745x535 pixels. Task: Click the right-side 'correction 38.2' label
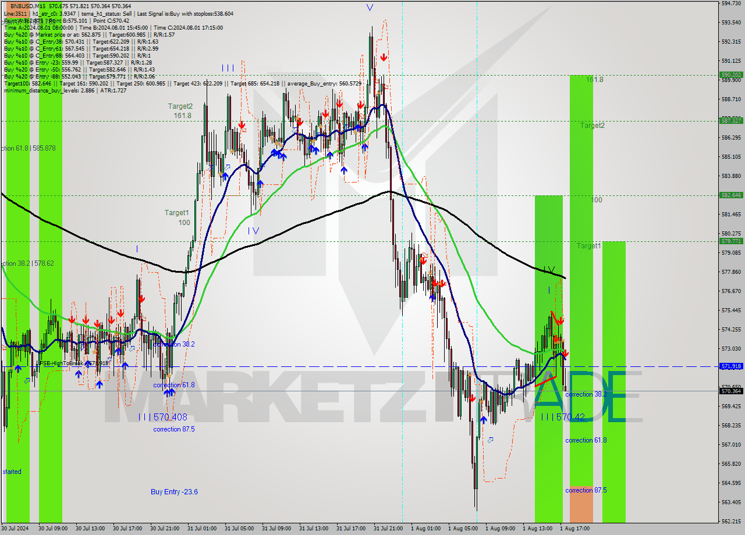[x=586, y=394]
